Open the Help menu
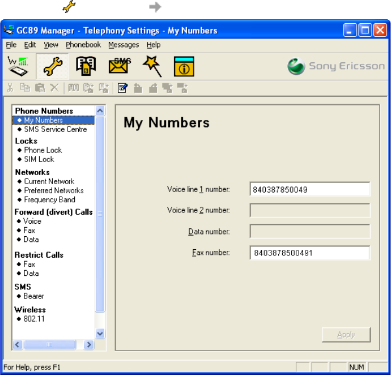Image resolution: width=391 pixels, height=375 pixels. click(x=154, y=45)
